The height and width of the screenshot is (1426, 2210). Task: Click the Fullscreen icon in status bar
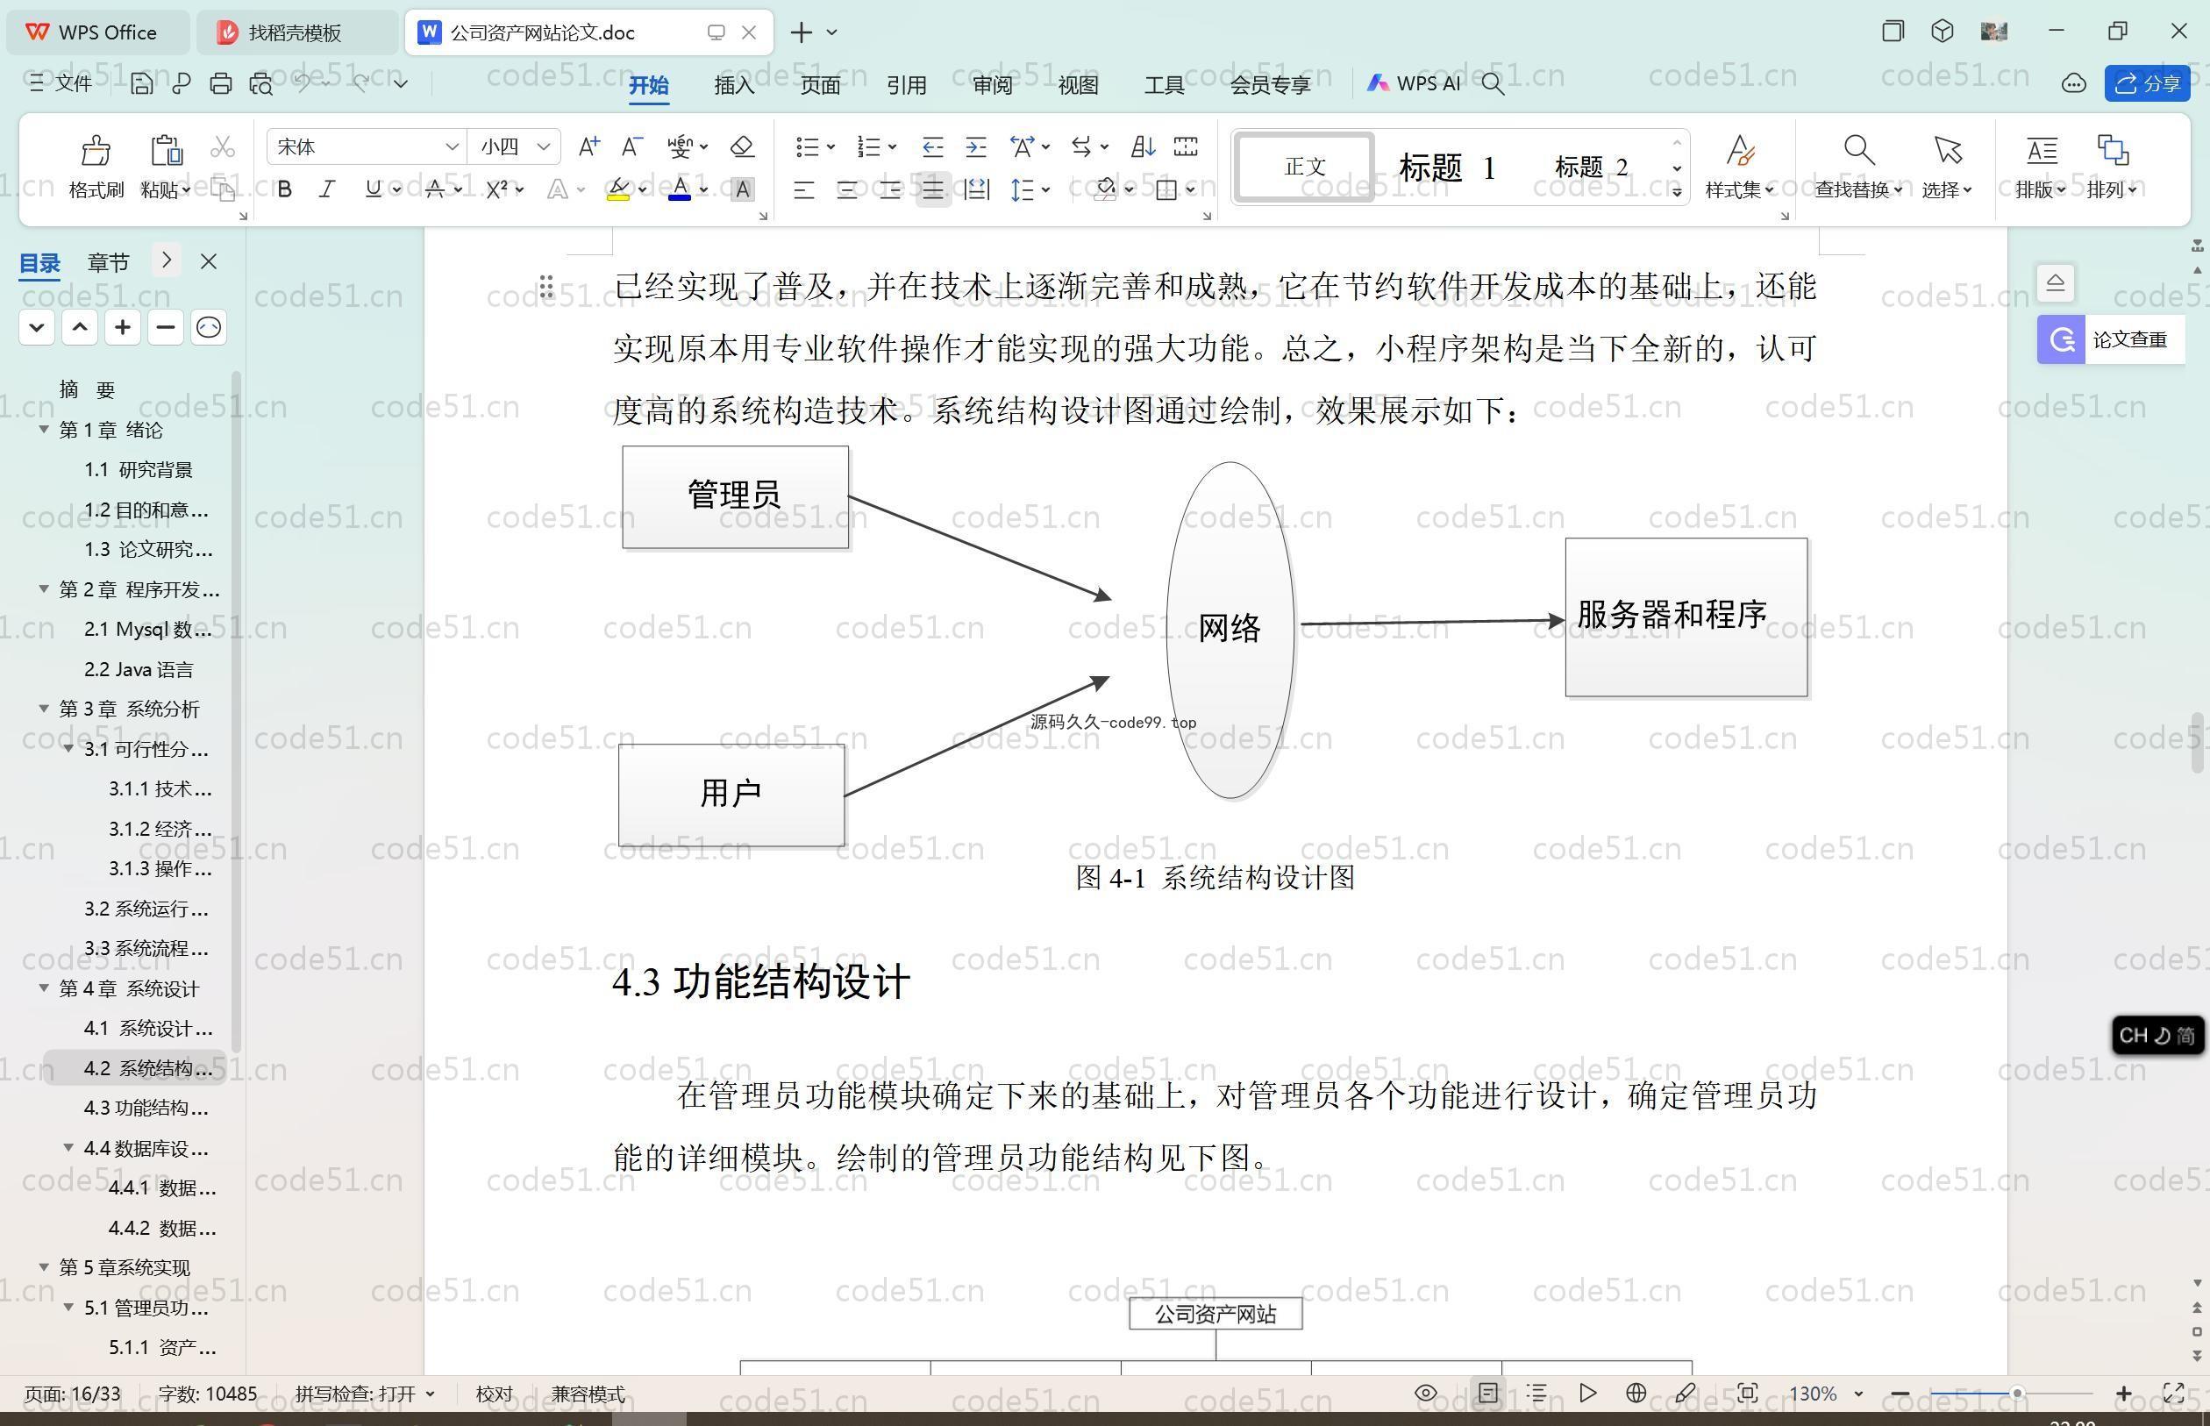pyautogui.click(x=2174, y=1393)
